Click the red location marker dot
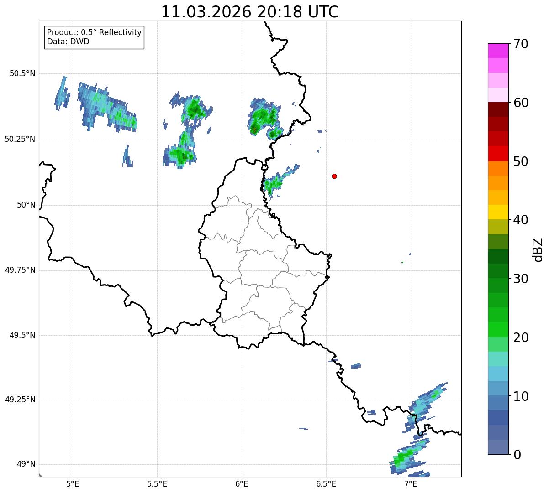This screenshot has width=549, height=493. pos(334,176)
